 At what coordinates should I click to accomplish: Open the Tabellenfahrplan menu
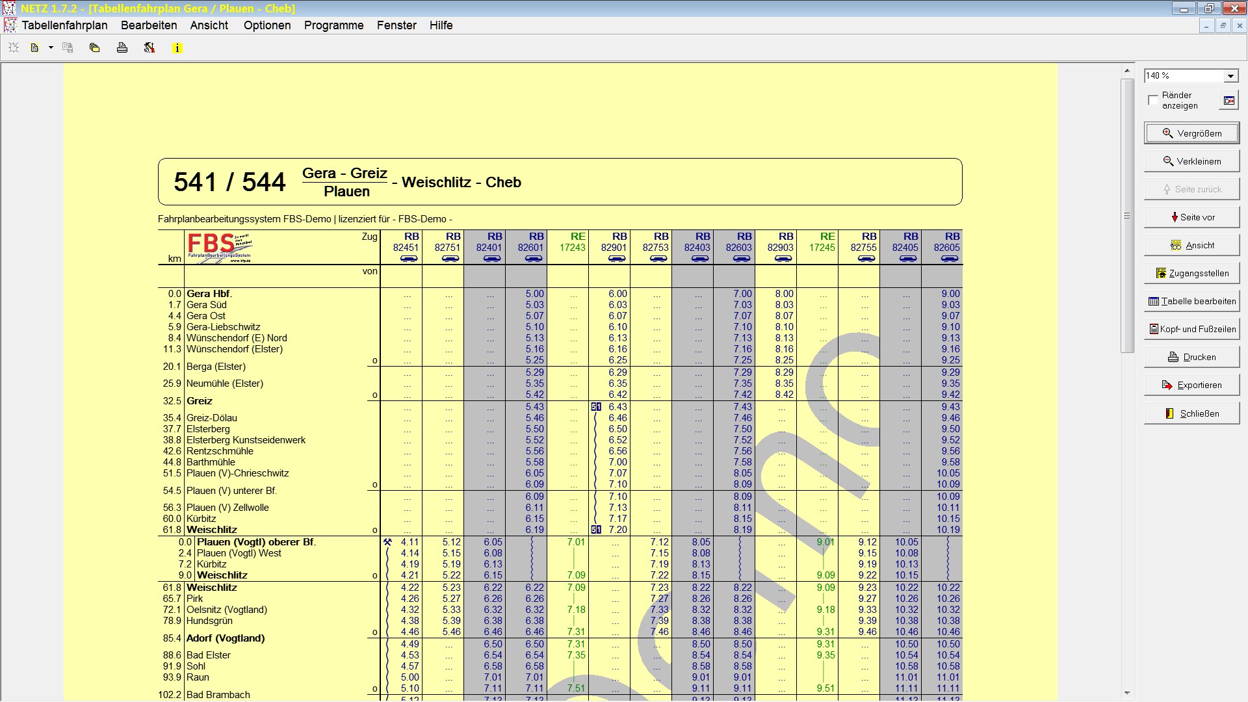click(64, 25)
